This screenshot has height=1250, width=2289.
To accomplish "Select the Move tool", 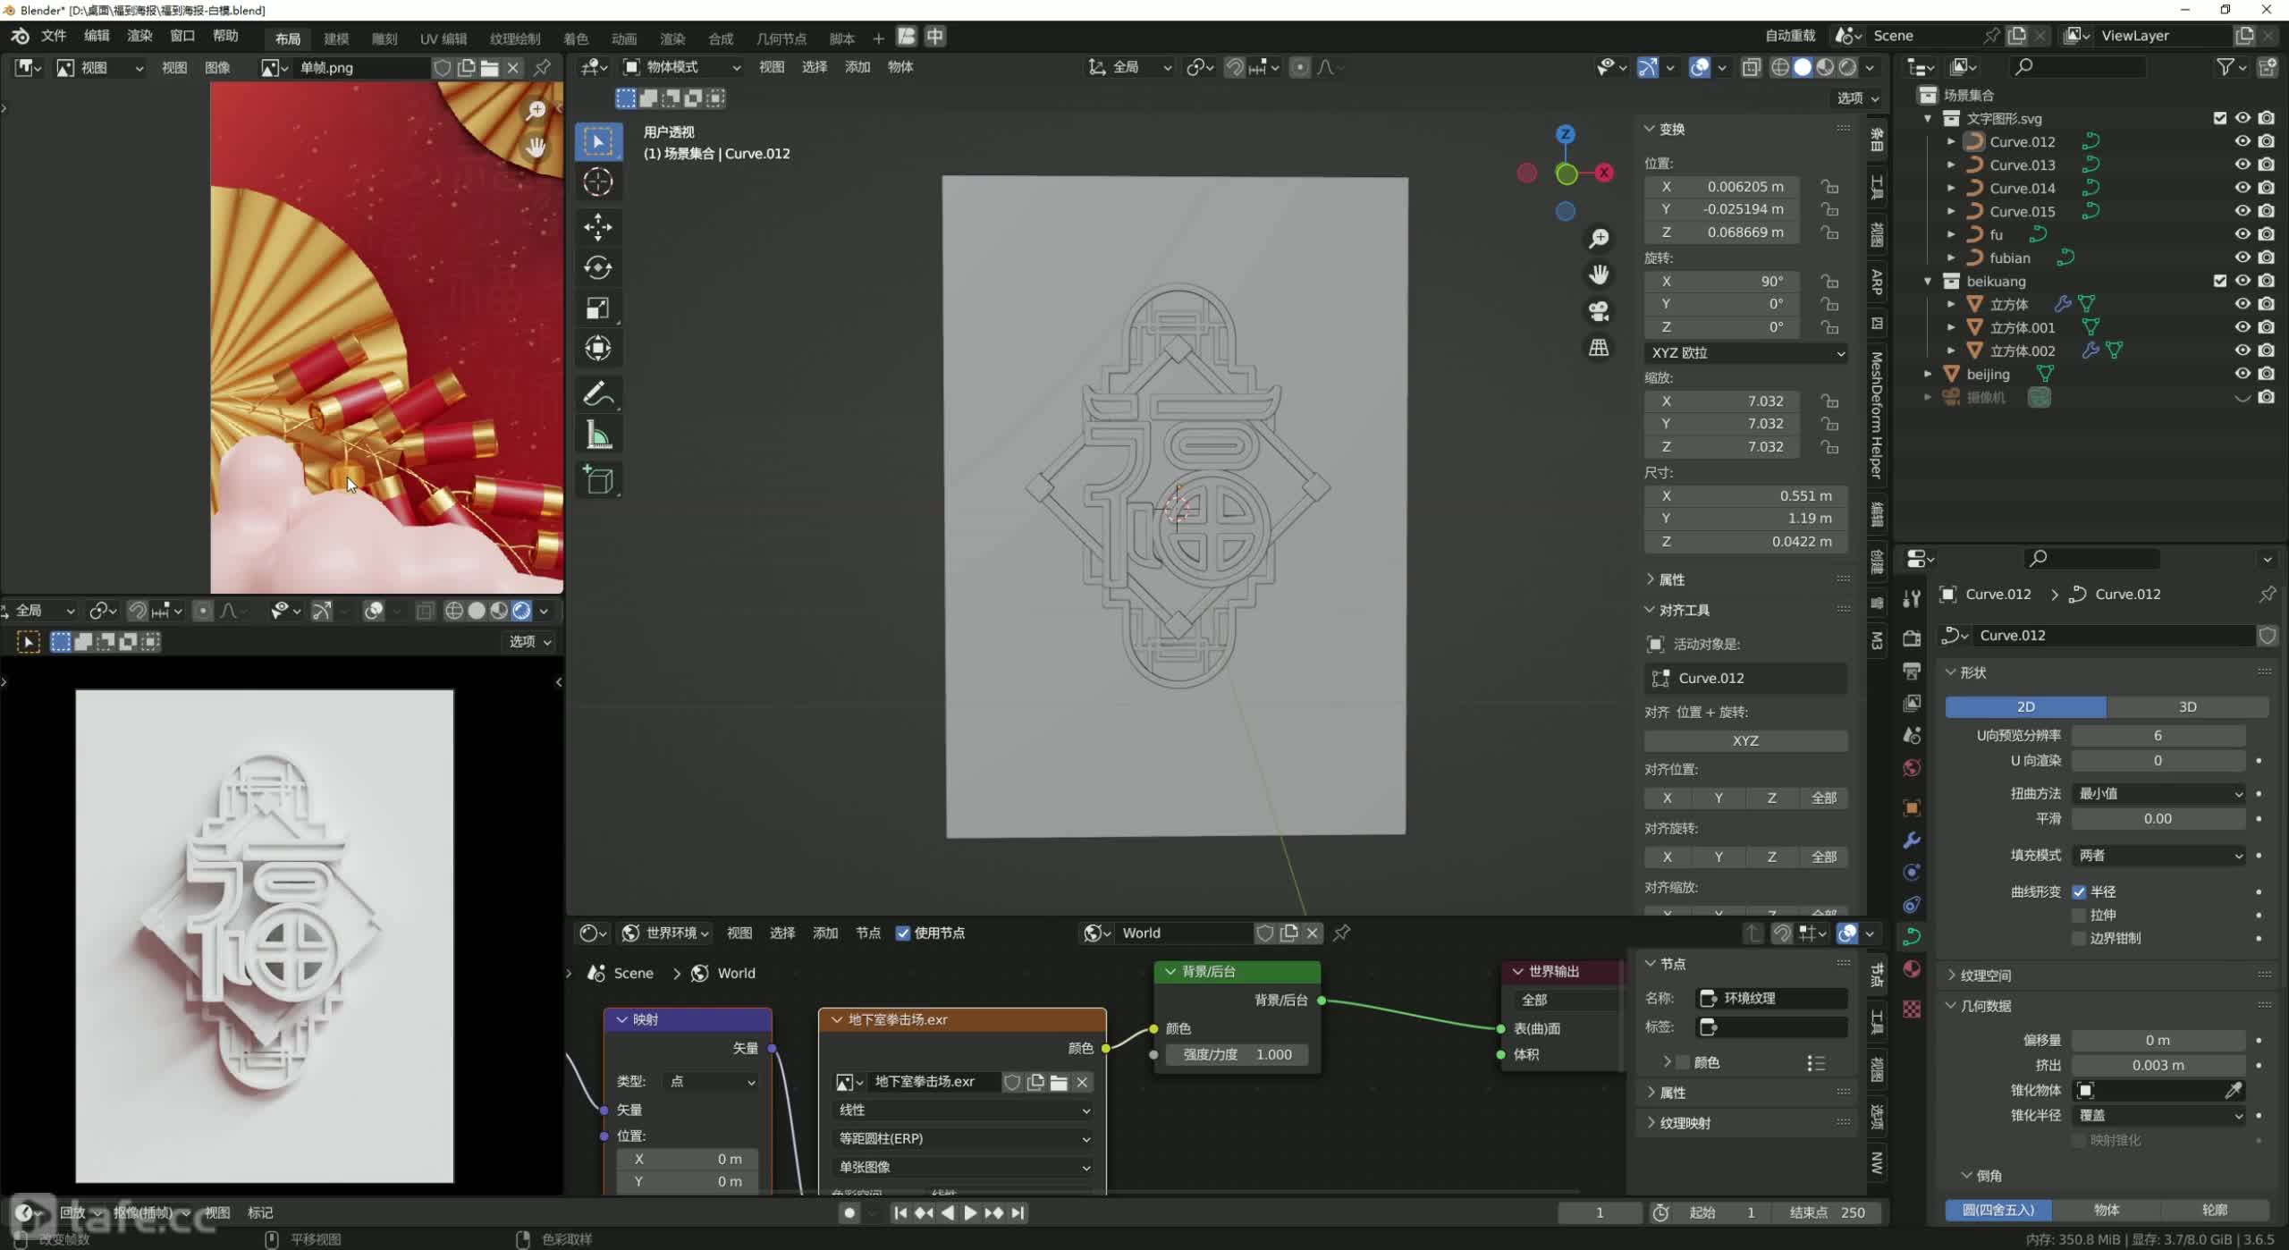I will [x=597, y=226].
